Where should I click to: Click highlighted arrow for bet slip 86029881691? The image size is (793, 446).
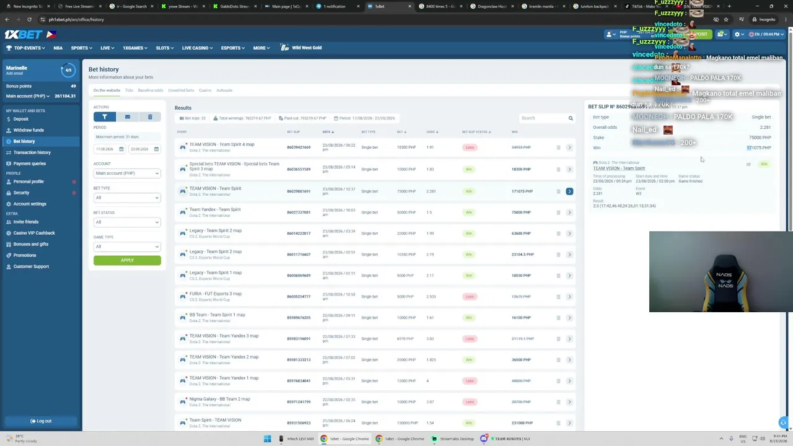[569, 191]
